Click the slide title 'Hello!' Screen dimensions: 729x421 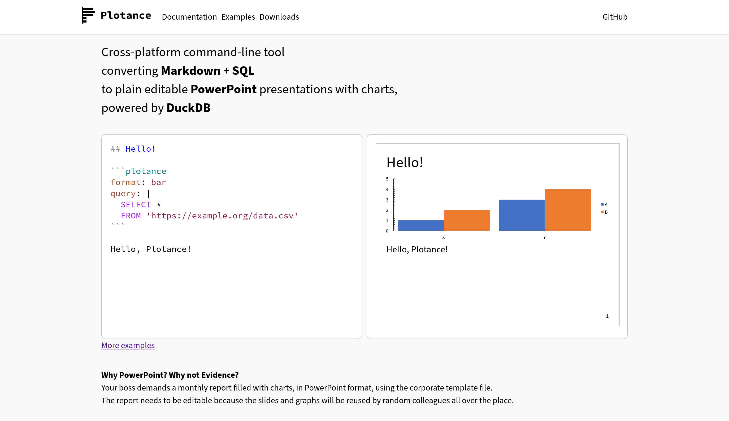(x=405, y=162)
